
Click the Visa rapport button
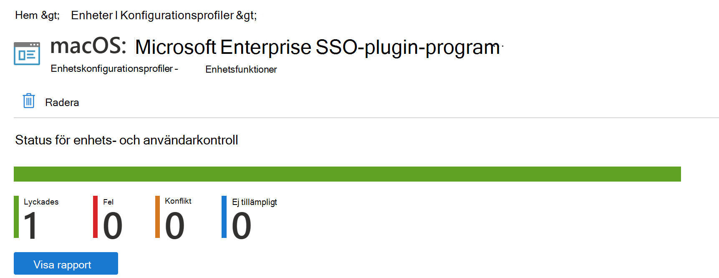pyautogui.click(x=66, y=263)
